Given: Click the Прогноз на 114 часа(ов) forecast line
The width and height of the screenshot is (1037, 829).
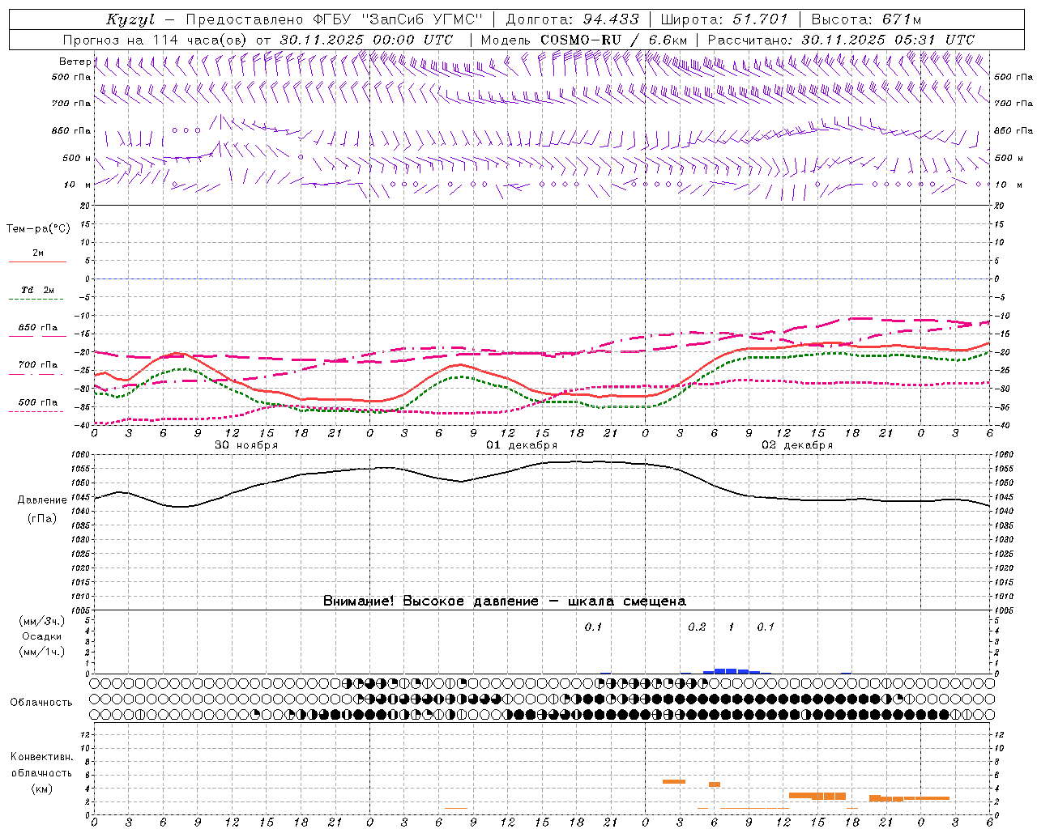Looking at the screenshot, I should coord(259,40).
